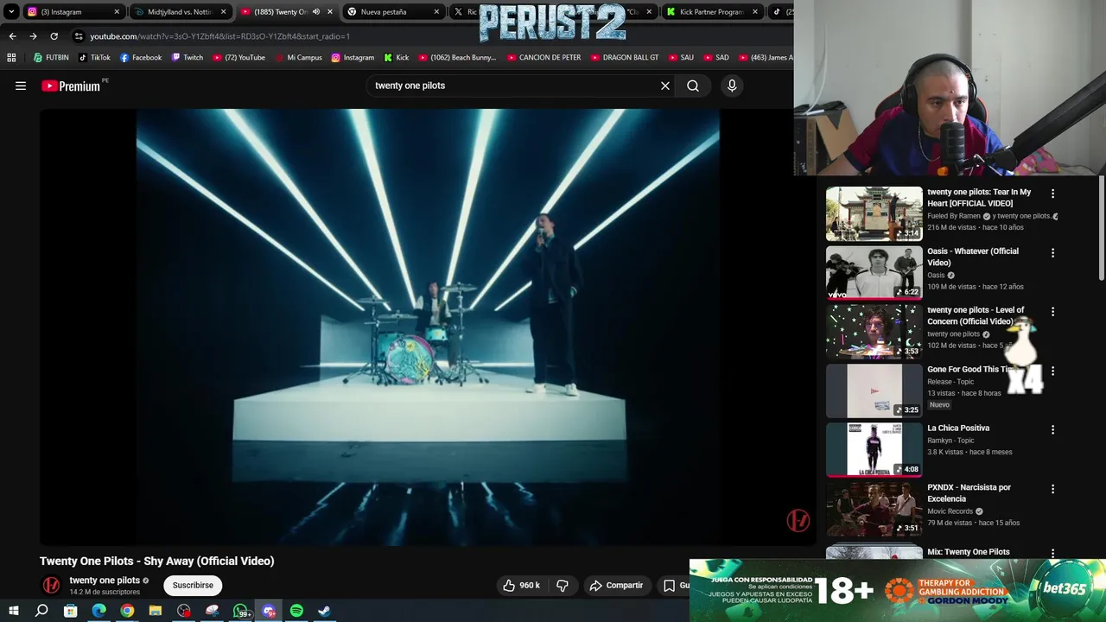Image resolution: width=1106 pixels, height=622 pixels.
Task: Open options menu for La Chica Positiva
Action: [1052, 429]
